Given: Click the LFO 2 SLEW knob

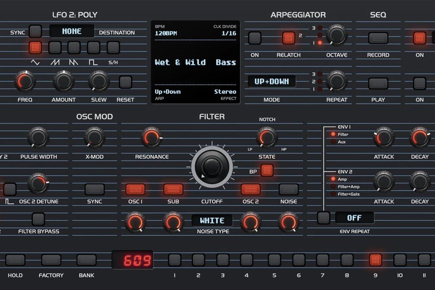Looking at the screenshot, I should click(99, 81).
